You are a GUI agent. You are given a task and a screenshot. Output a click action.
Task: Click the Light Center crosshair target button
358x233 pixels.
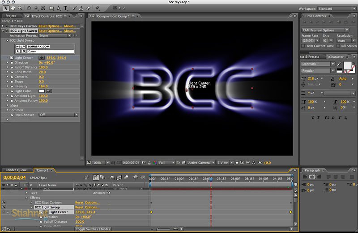pyautogui.click(x=41, y=58)
